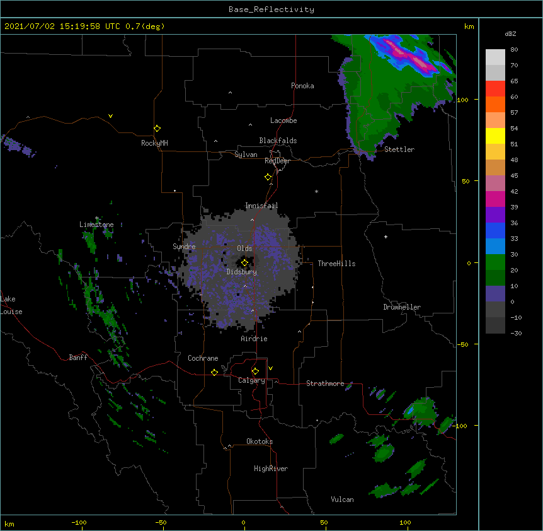Image resolution: width=543 pixels, height=531 pixels.
Task: Click the Cochrane label
Action: click(x=203, y=358)
